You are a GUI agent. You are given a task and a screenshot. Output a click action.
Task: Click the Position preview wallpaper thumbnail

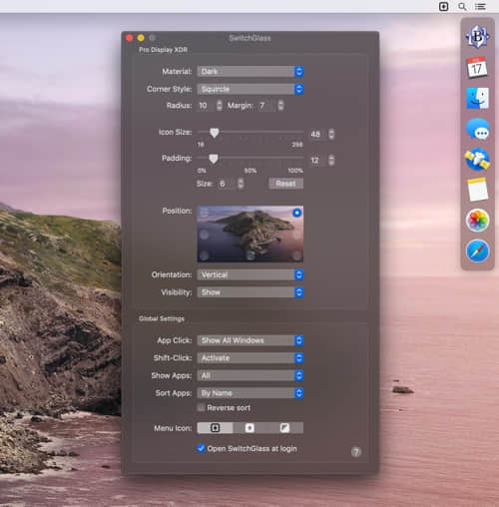tap(250, 234)
